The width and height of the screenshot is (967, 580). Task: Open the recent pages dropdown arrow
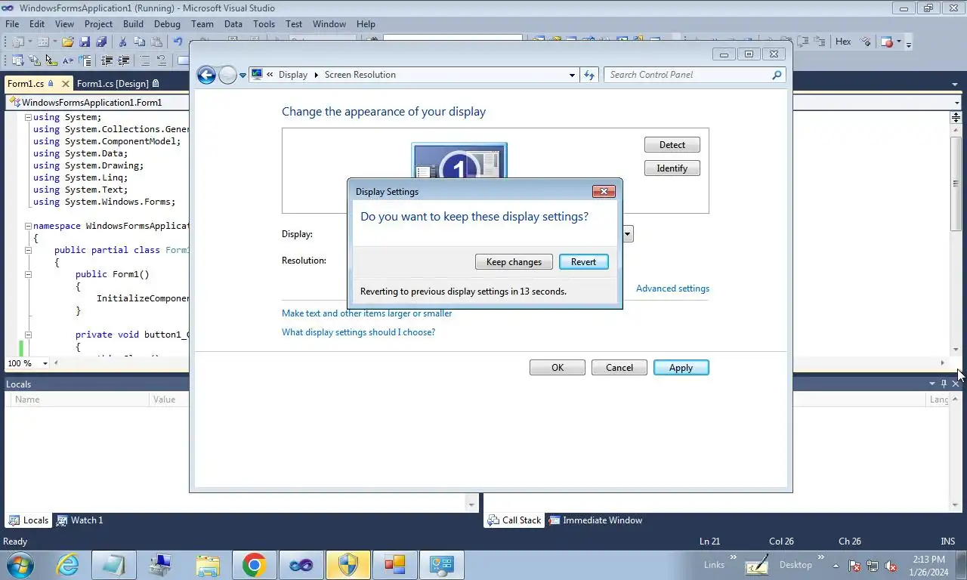(x=243, y=76)
